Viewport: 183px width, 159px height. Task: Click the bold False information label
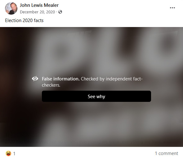(x=61, y=79)
